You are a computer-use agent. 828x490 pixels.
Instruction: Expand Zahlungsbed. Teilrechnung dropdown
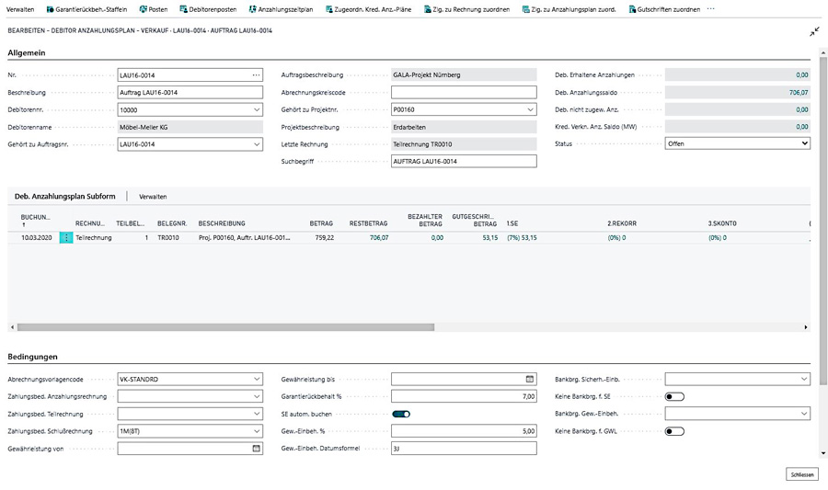[x=257, y=414]
